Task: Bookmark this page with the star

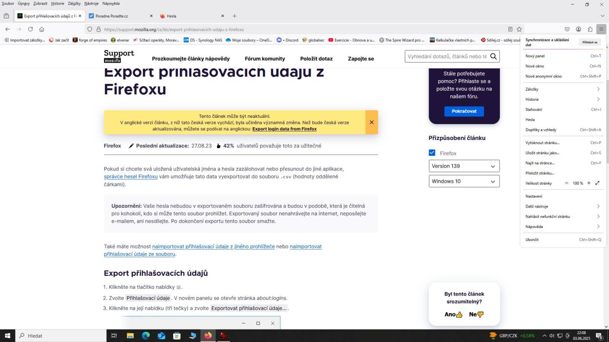Action: coord(519,29)
